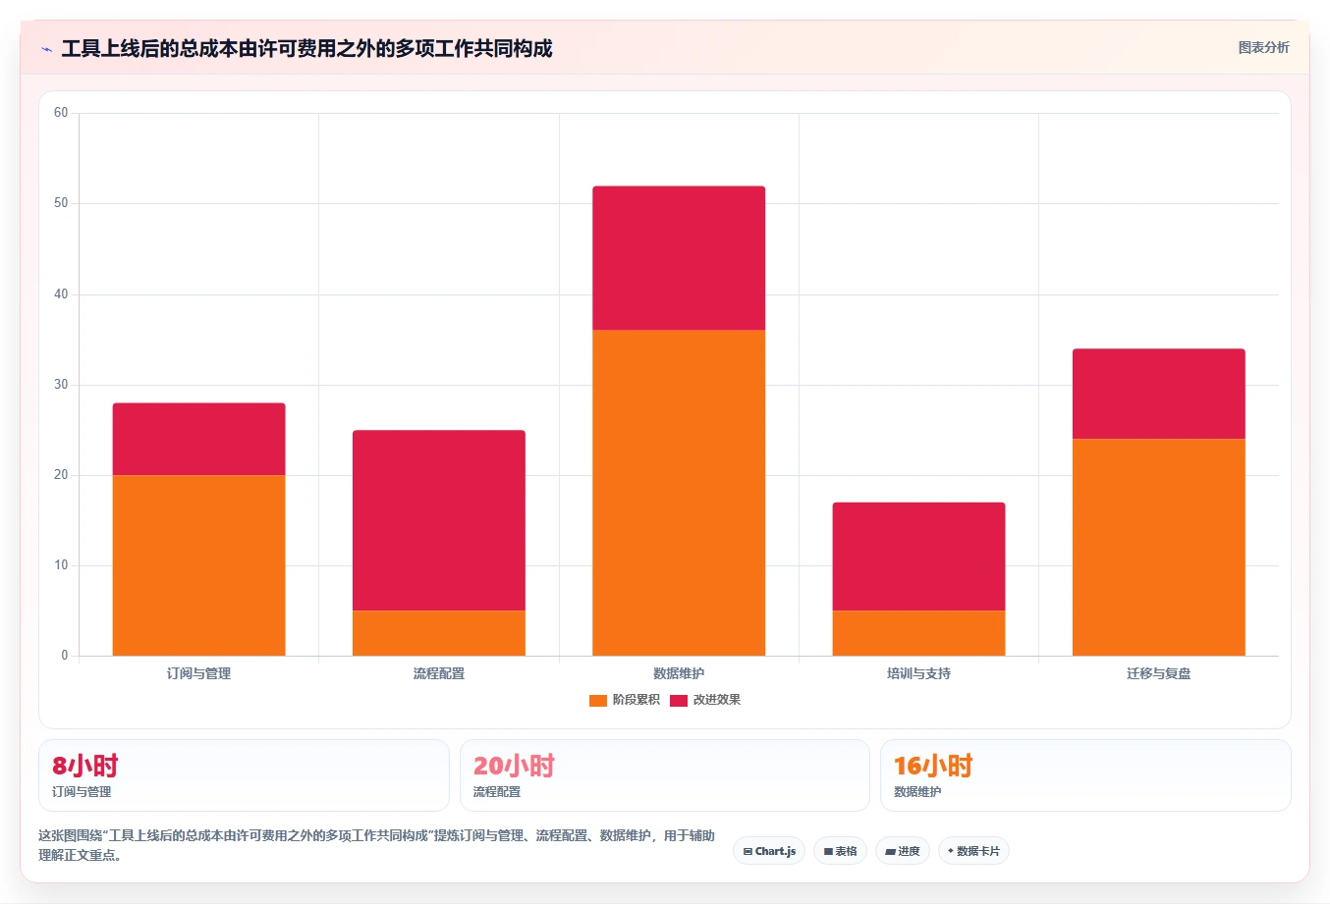Toggle the 改进效果 legend item
The height and width of the screenshot is (904, 1330).
point(705,700)
